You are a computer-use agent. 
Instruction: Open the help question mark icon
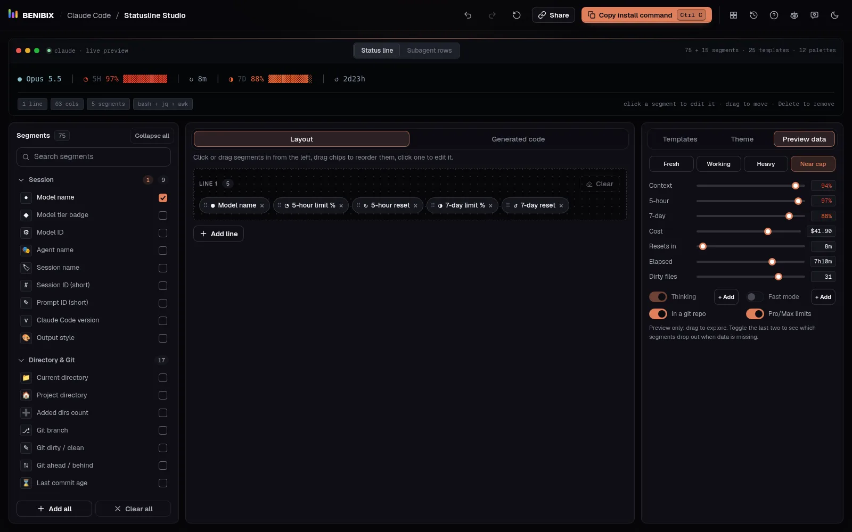tap(774, 15)
